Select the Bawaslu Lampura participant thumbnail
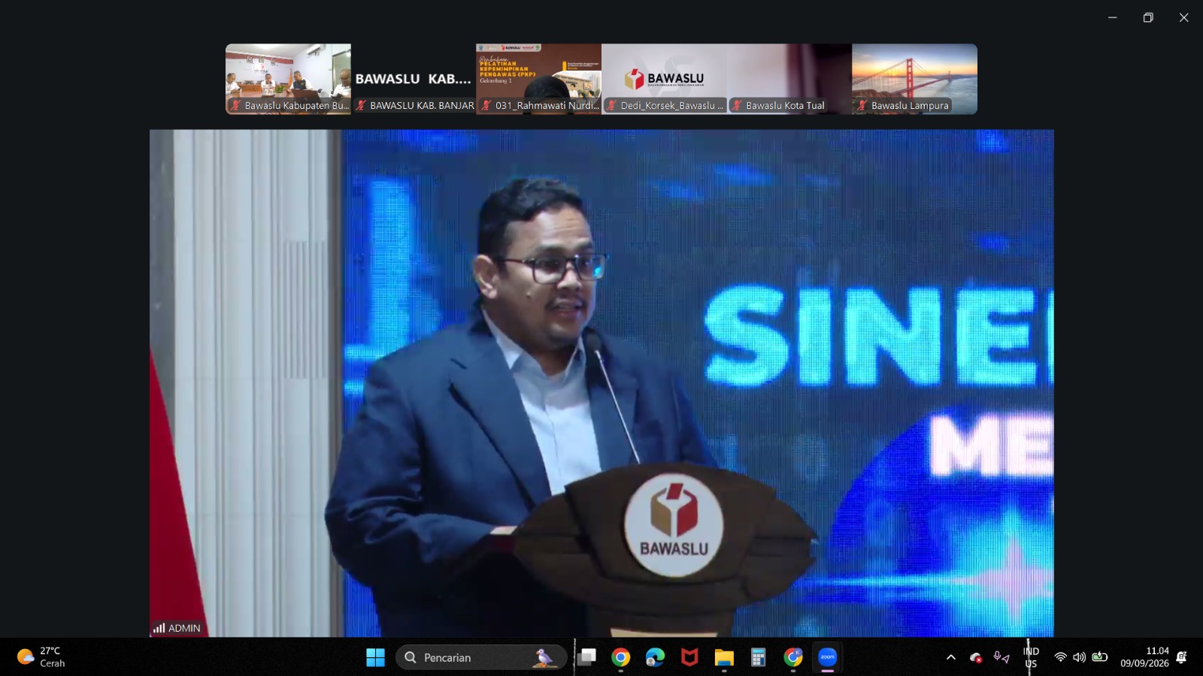This screenshot has width=1203, height=676. click(914, 79)
